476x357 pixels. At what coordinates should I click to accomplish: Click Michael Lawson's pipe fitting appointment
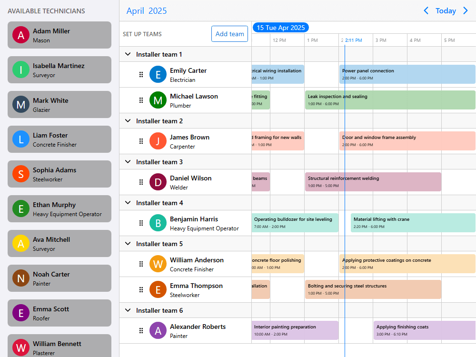[261, 100]
